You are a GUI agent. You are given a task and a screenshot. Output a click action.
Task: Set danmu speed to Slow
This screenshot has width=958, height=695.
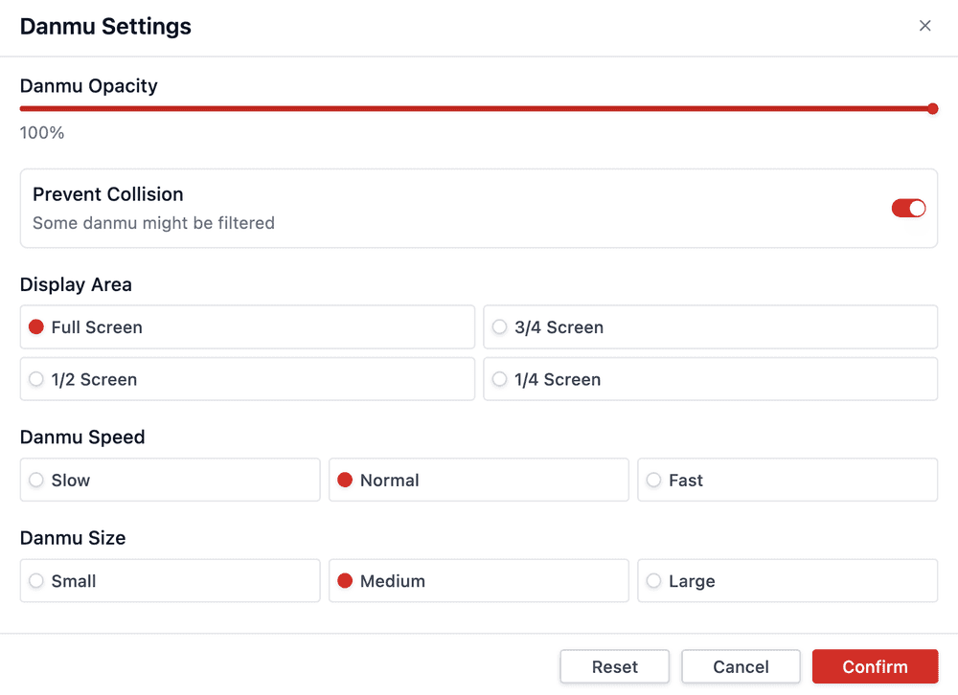(170, 480)
